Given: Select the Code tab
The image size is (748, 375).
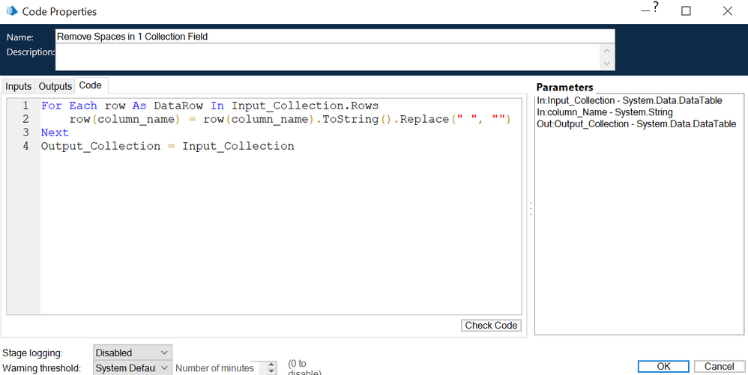Looking at the screenshot, I should [x=90, y=86].
